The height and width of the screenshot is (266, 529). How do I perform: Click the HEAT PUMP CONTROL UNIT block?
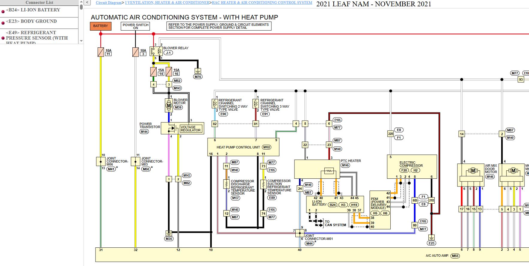click(243, 147)
